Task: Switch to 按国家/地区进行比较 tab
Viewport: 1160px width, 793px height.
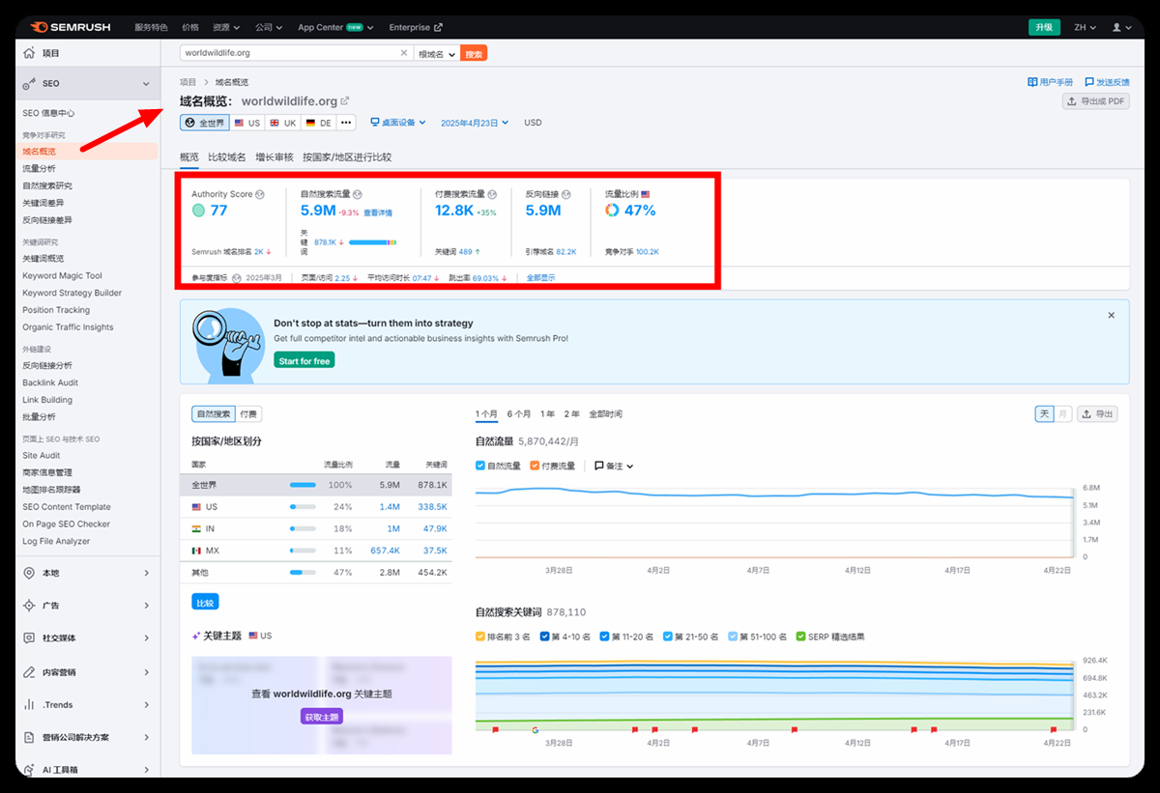Action: coord(347,156)
